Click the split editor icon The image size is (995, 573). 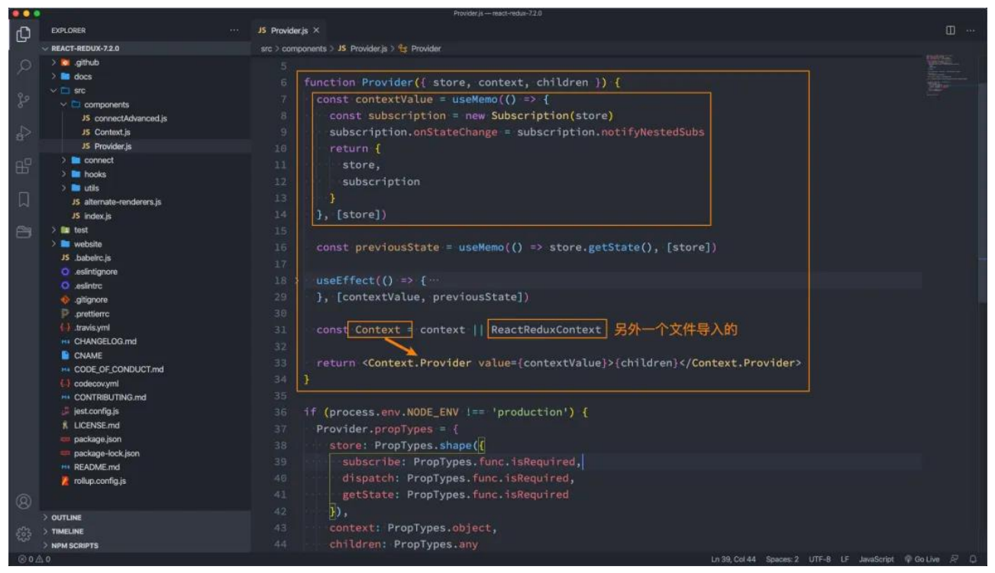[951, 31]
